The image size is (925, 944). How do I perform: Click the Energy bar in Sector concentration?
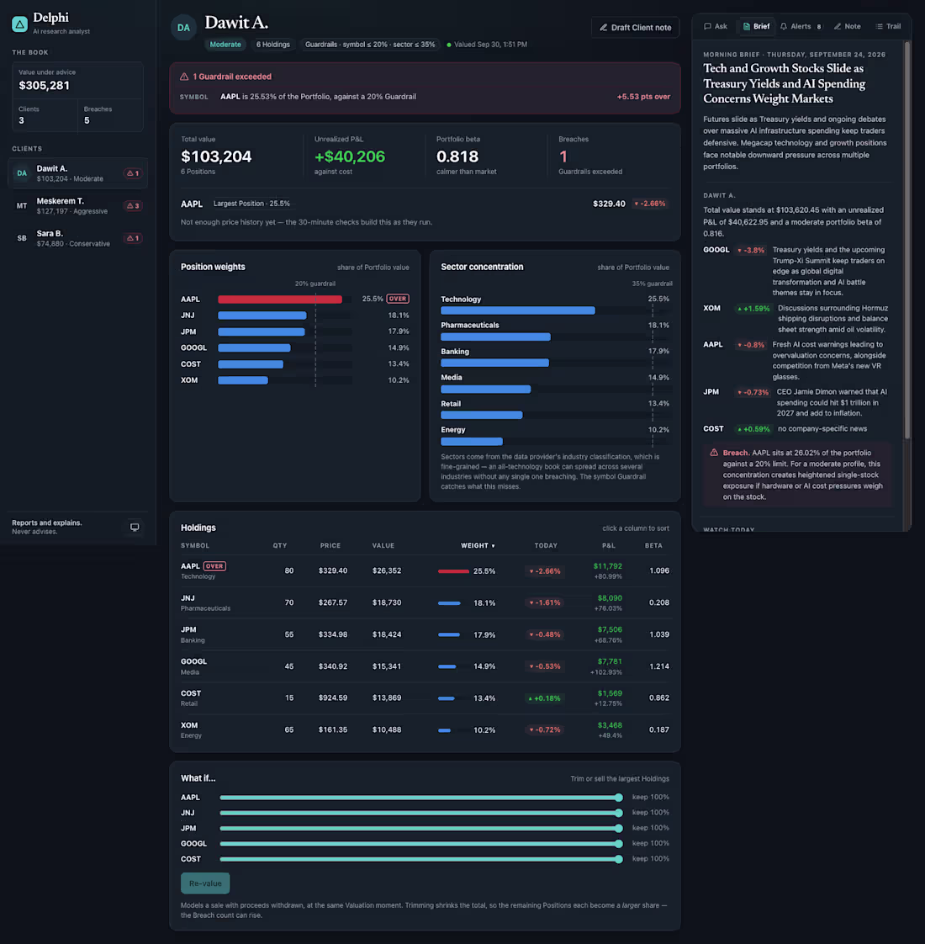point(471,442)
